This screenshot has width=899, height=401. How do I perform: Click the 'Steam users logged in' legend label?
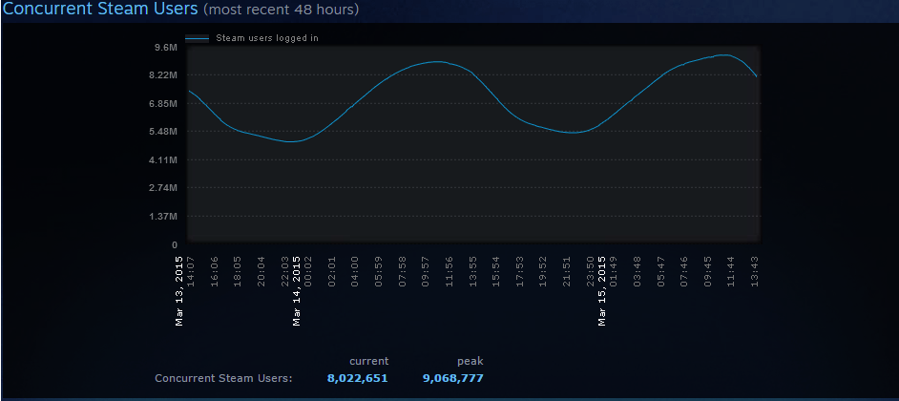(266, 38)
